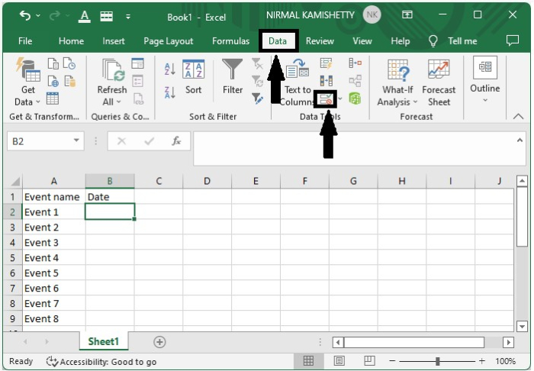534x371 pixels.
Task: Open Customize Quick Access Toolbar menu
Action: (x=128, y=16)
